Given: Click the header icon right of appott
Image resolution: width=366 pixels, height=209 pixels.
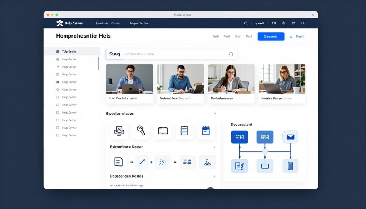Looking at the screenshot, I should [274, 23].
